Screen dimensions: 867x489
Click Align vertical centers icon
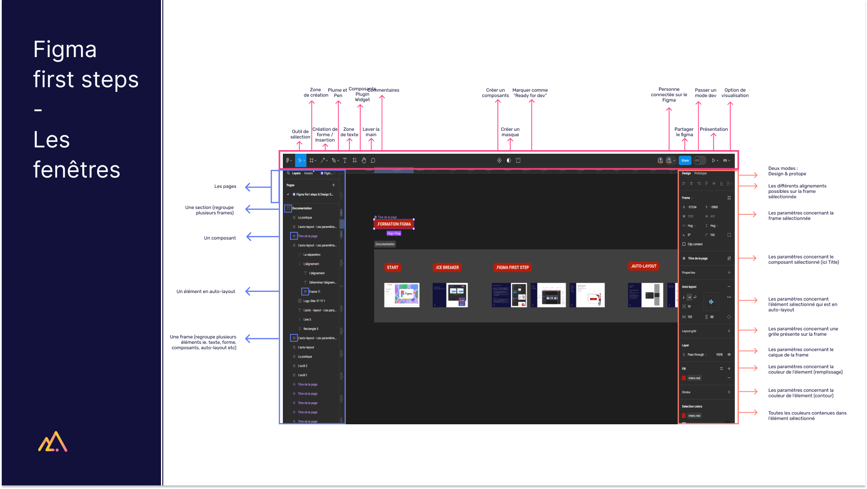click(714, 183)
